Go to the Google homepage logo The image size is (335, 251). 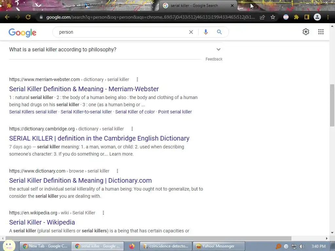pos(23,32)
